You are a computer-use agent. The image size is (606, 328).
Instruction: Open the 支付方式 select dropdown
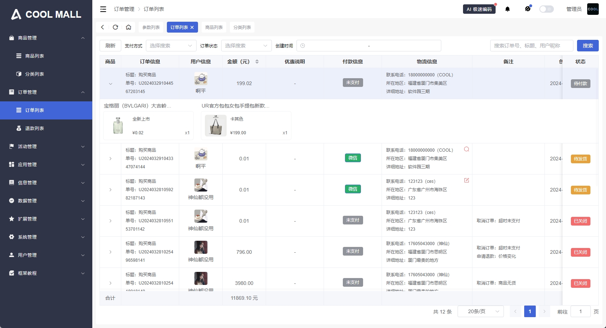171,46
